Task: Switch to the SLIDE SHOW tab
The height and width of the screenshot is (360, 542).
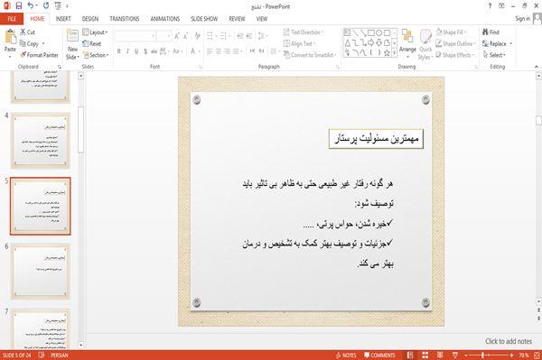Action: [204, 19]
